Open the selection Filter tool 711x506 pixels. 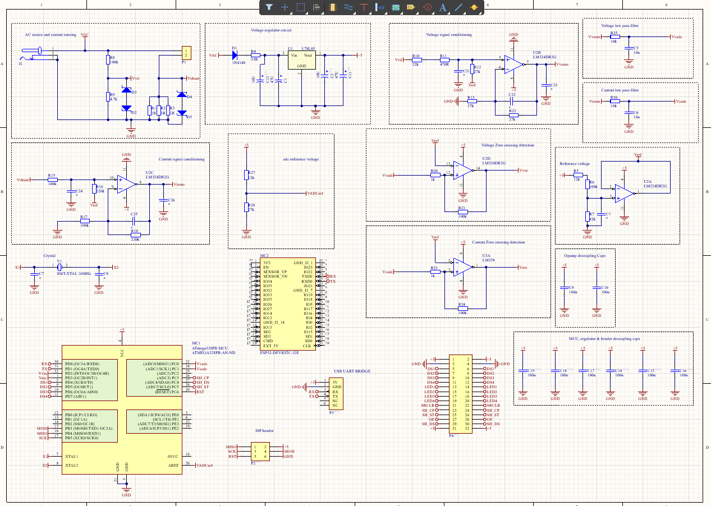[269, 7]
